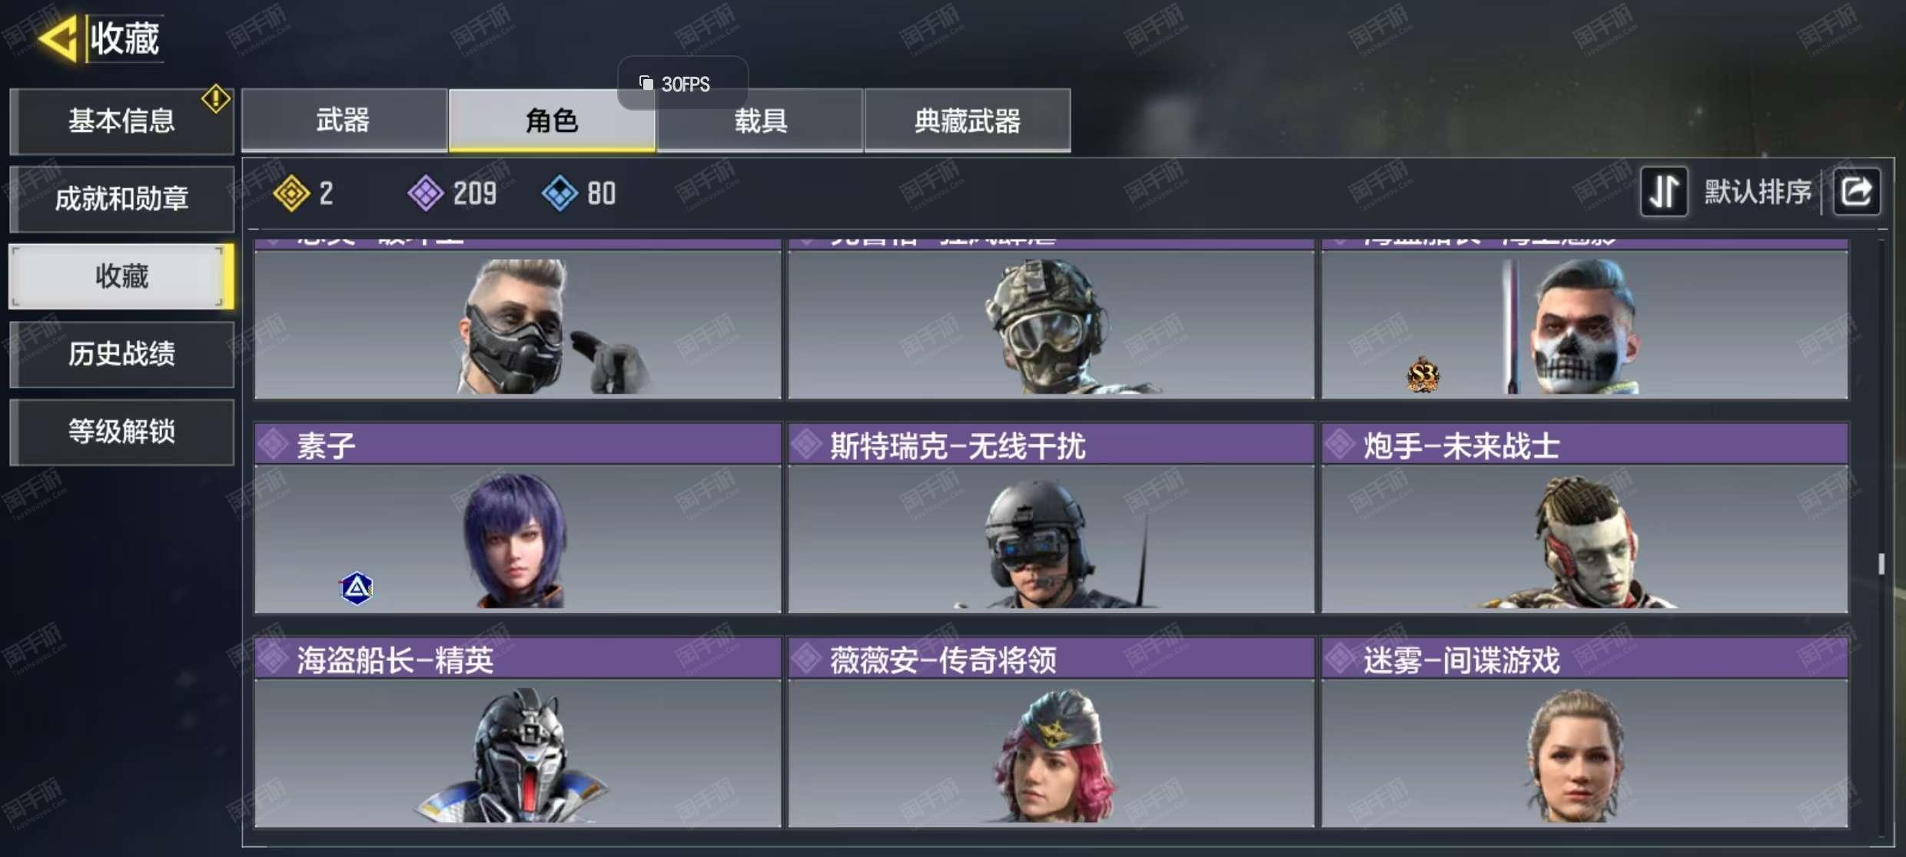Click the yellow warning badge on 基本信息
Viewport: 1906px width, 857px height.
(216, 98)
